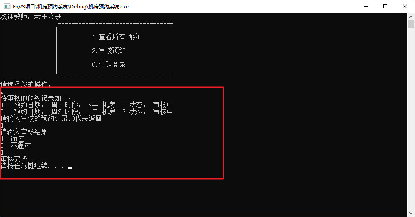Maximize the console window
Viewport: 415px width, 217px height.
385,6
